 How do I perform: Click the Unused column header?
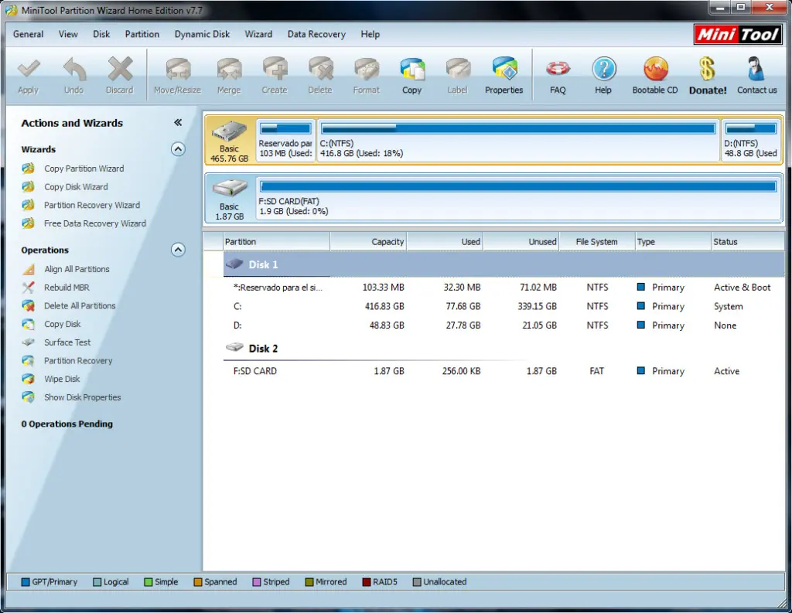click(x=521, y=242)
